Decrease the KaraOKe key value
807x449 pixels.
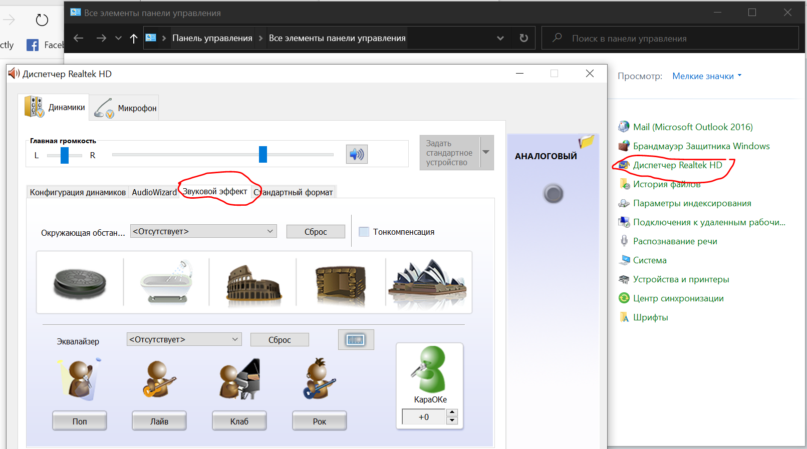(x=452, y=420)
